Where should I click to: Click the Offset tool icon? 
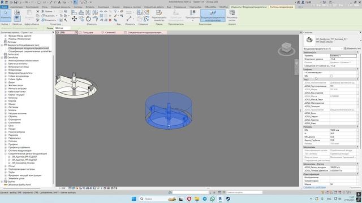(x=81, y=12)
